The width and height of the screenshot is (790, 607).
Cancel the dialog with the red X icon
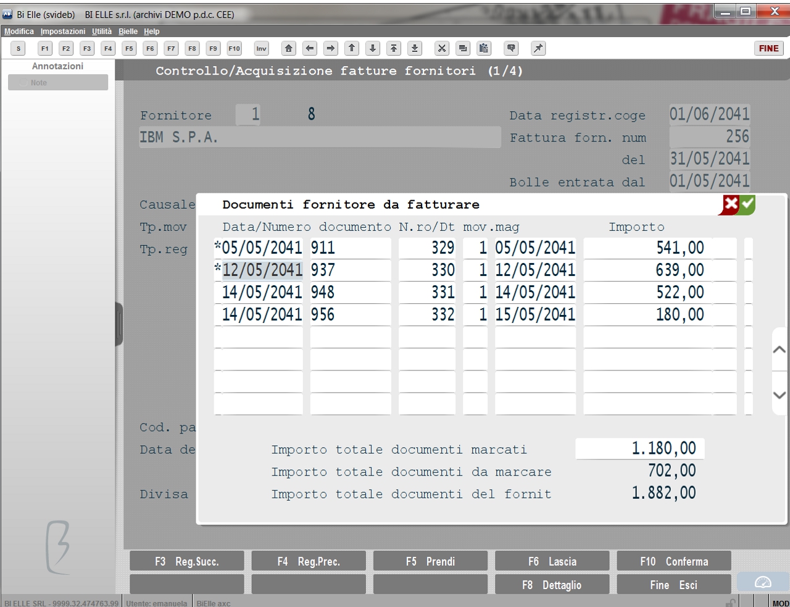[731, 204]
